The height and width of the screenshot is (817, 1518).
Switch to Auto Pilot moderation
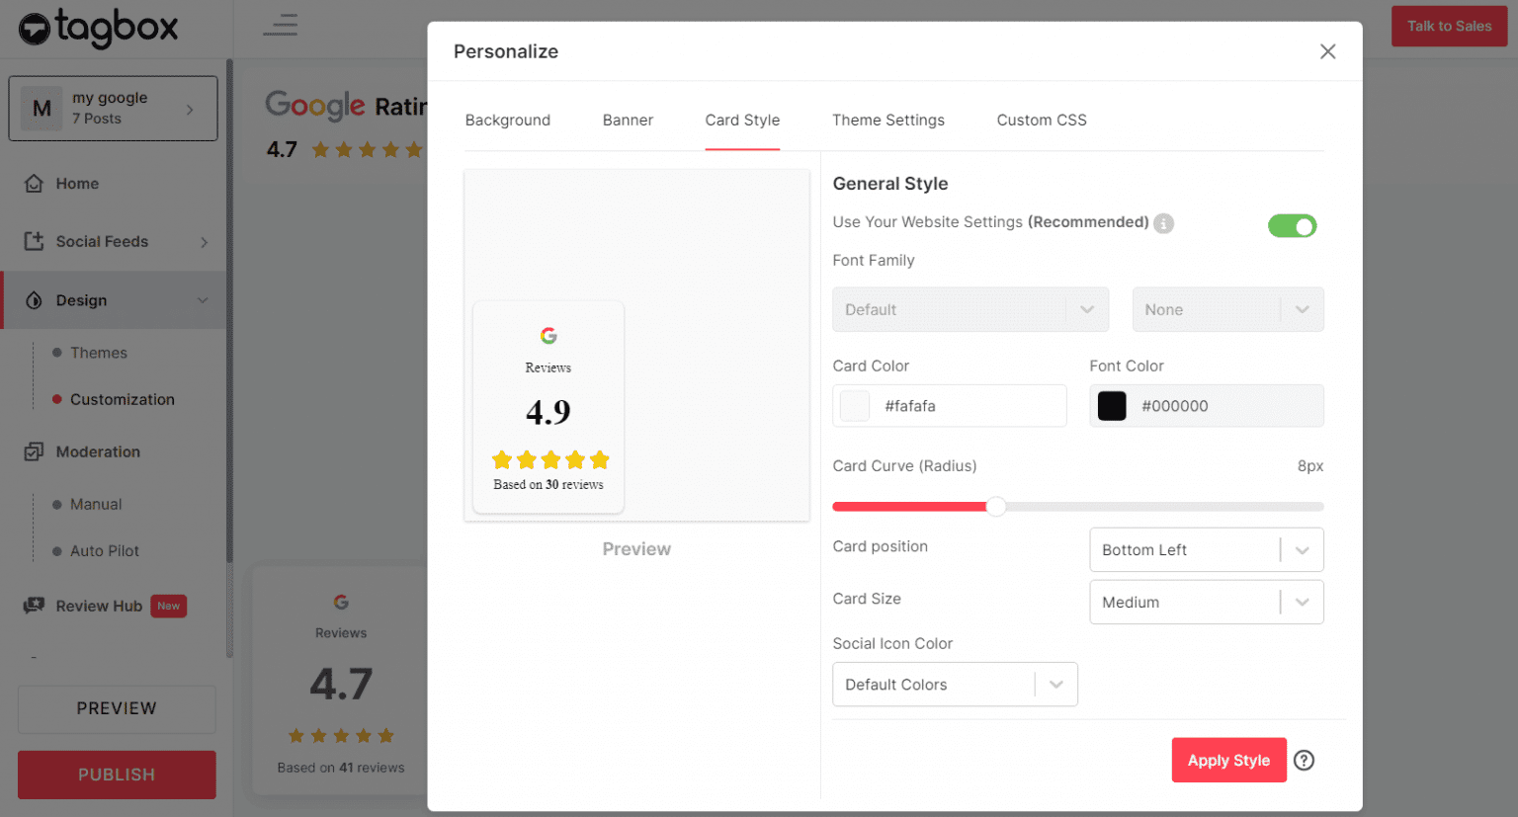[104, 550]
